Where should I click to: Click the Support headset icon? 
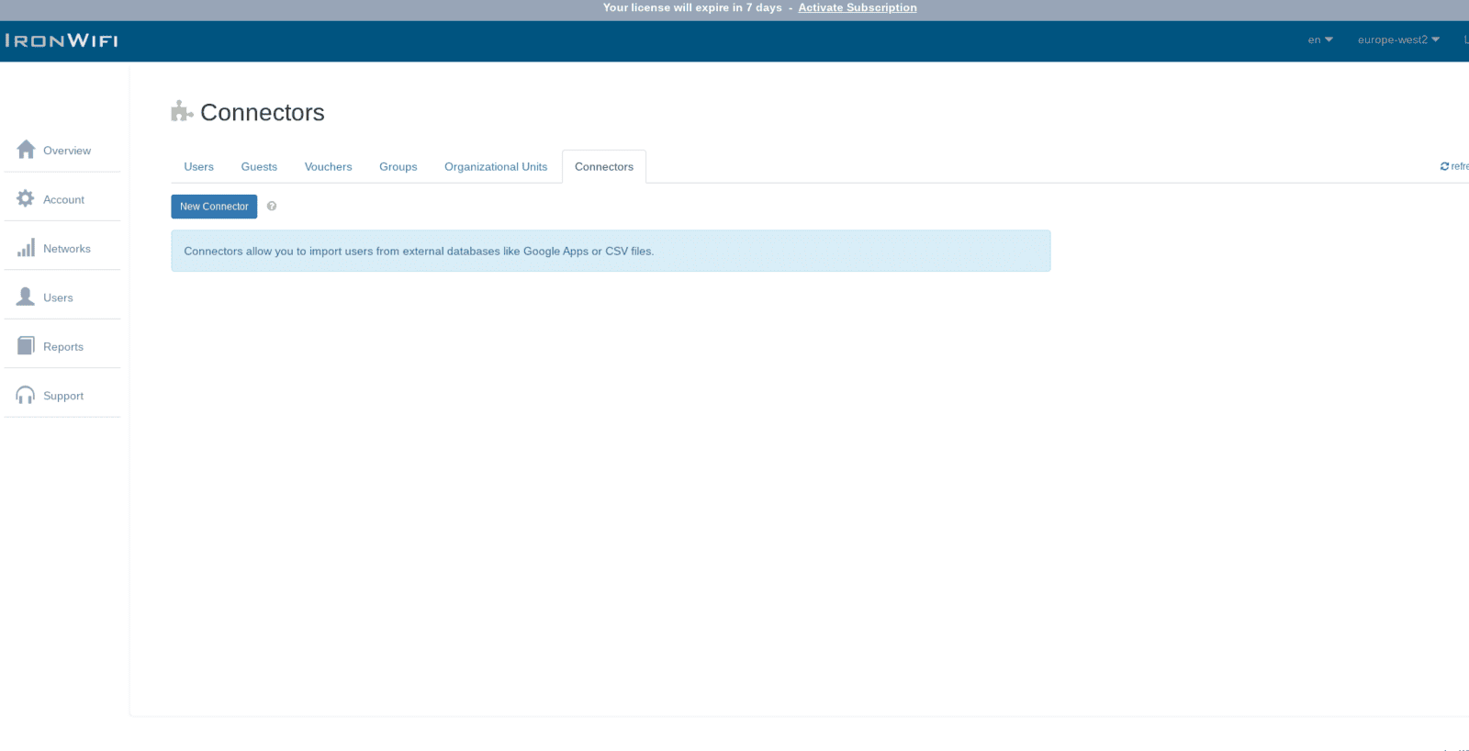point(26,395)
